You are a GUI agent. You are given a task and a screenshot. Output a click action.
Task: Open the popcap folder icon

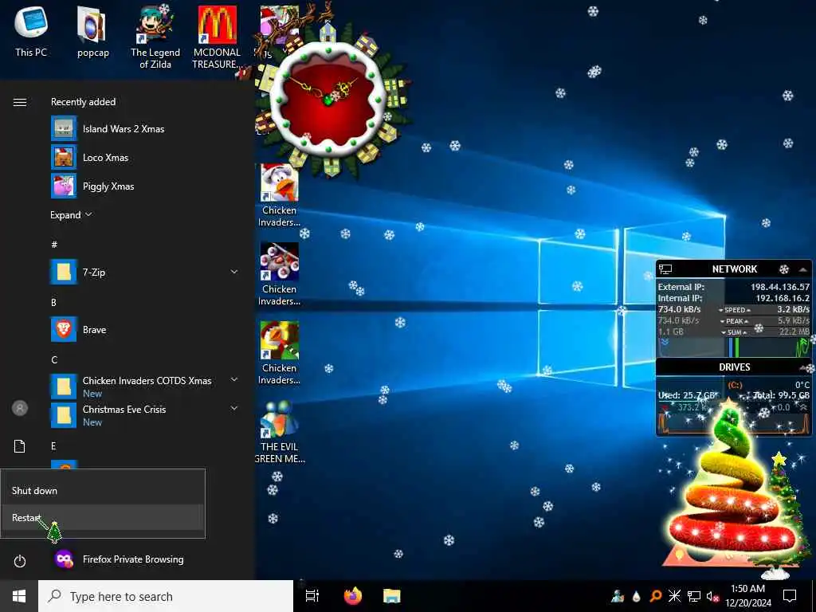93,31
